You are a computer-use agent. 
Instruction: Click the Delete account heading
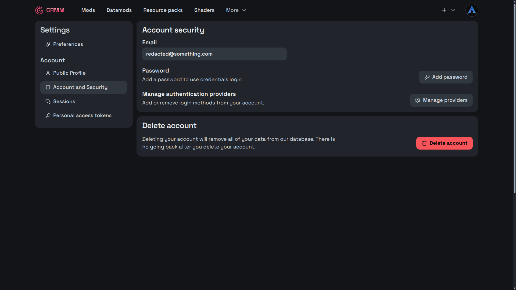(x=169, y=126)
